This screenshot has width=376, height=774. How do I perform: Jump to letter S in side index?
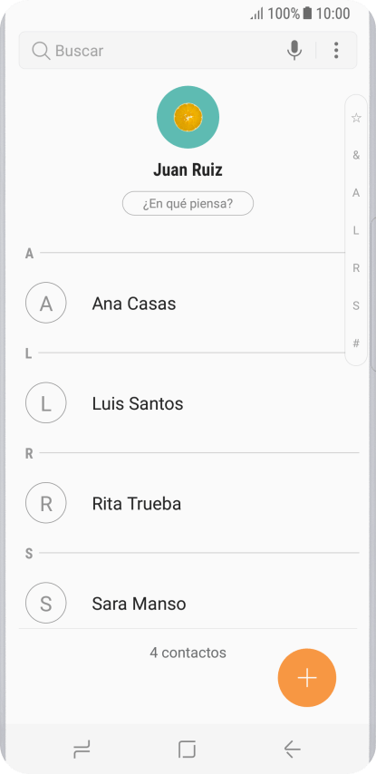click(x=356, y=305)
